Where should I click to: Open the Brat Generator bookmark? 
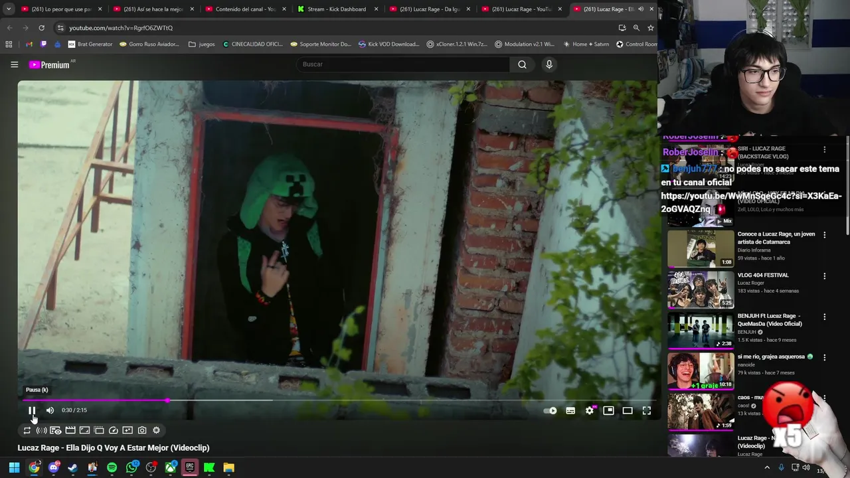click(x=90, y=44)
